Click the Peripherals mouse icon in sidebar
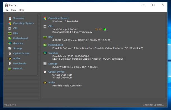Viewport: 171px width, 110px height. pos(10,64)
